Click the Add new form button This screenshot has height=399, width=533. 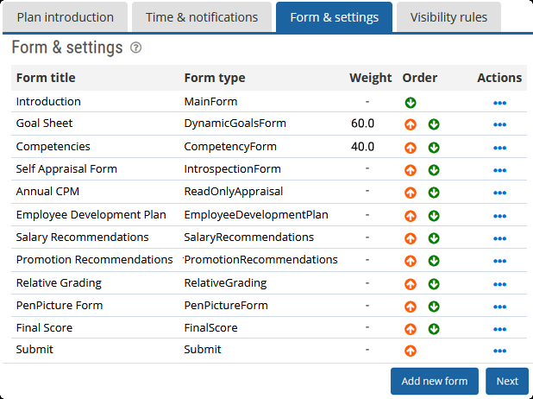pos(435,381)
